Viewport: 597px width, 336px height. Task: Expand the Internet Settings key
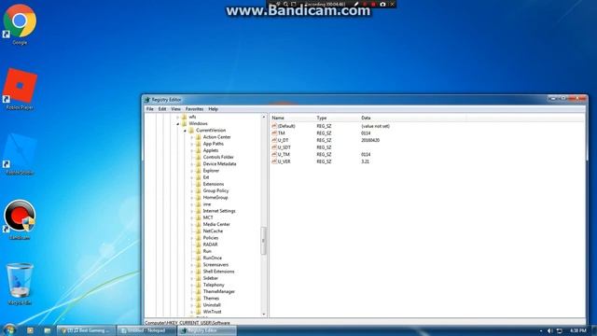pyautogui.click(x=192, y=211)
